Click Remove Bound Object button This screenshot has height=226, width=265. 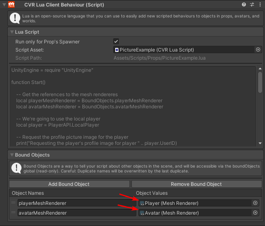click(196, 184)
